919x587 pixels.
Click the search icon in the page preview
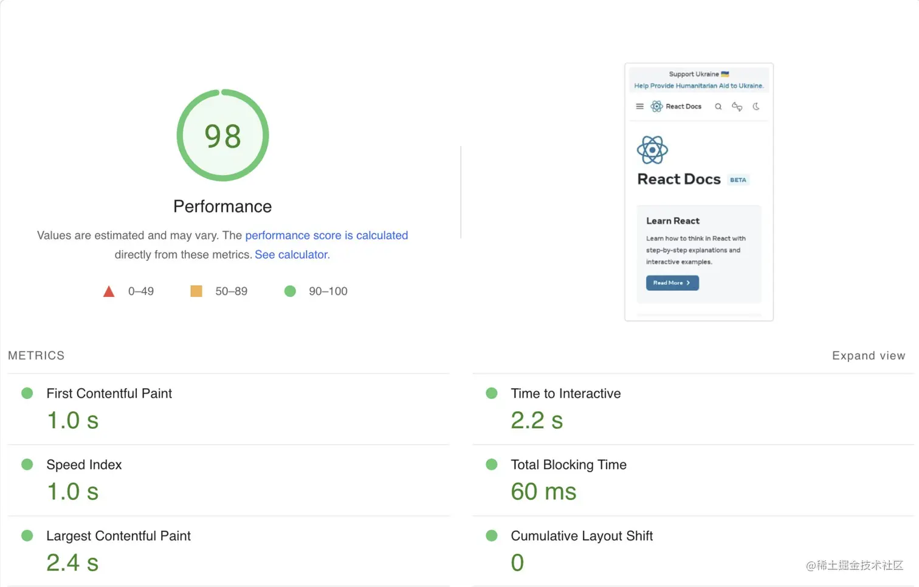718,106
